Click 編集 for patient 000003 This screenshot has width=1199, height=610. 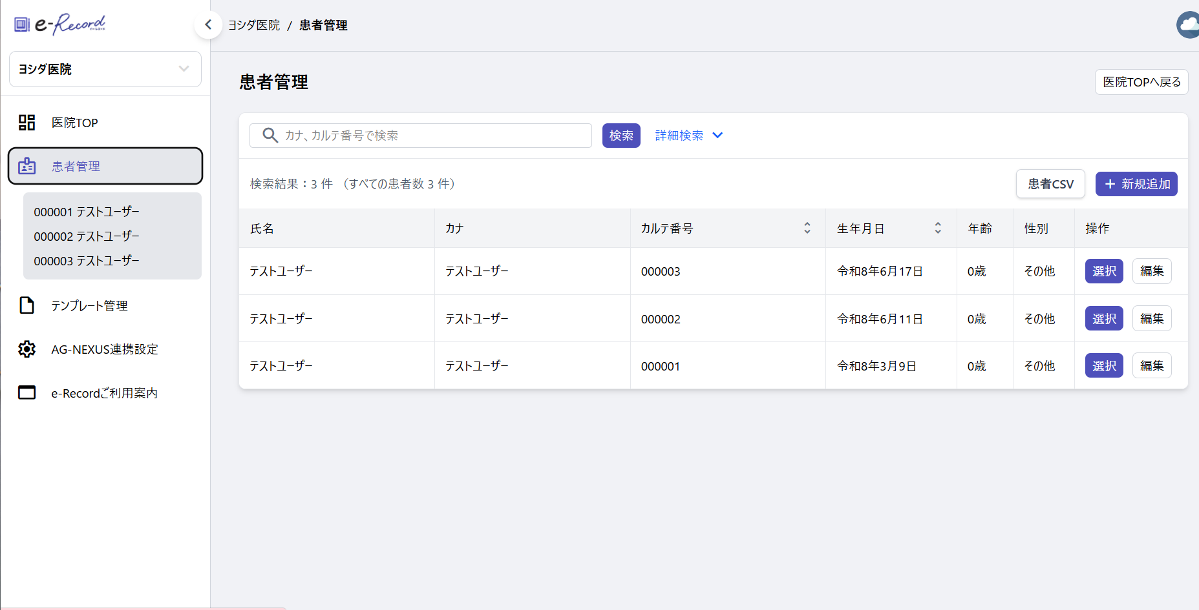pos(1152,271)
